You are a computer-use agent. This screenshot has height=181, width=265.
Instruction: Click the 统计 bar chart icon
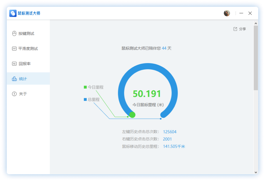point(14,79)
